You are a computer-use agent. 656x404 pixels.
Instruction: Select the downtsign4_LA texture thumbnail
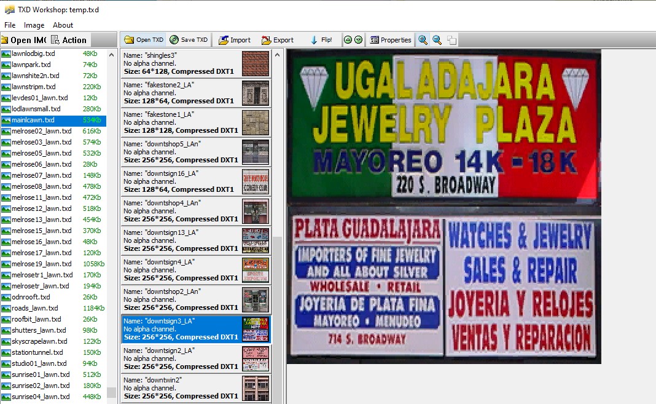[x=255, y=270]
